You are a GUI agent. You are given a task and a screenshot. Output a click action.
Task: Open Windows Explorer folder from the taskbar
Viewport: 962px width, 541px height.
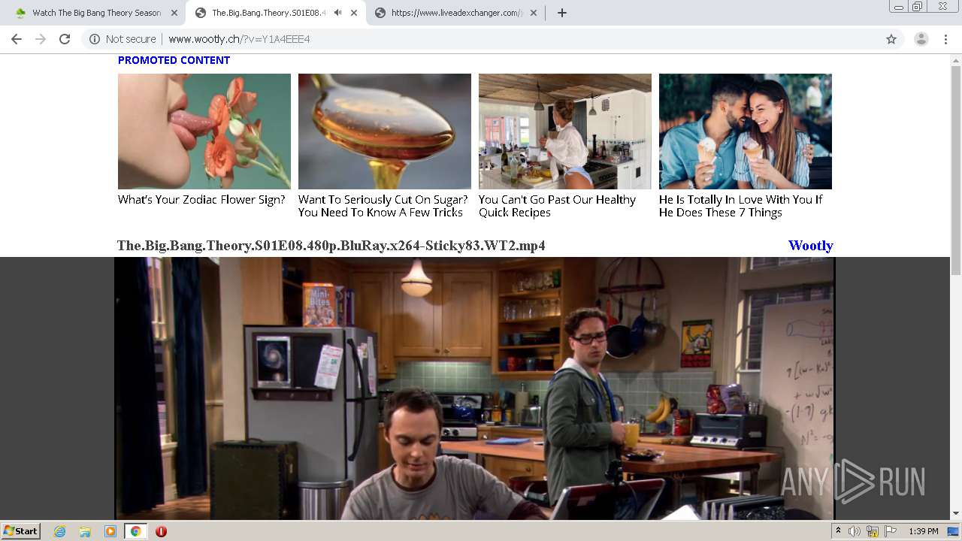tap(85, 531)
